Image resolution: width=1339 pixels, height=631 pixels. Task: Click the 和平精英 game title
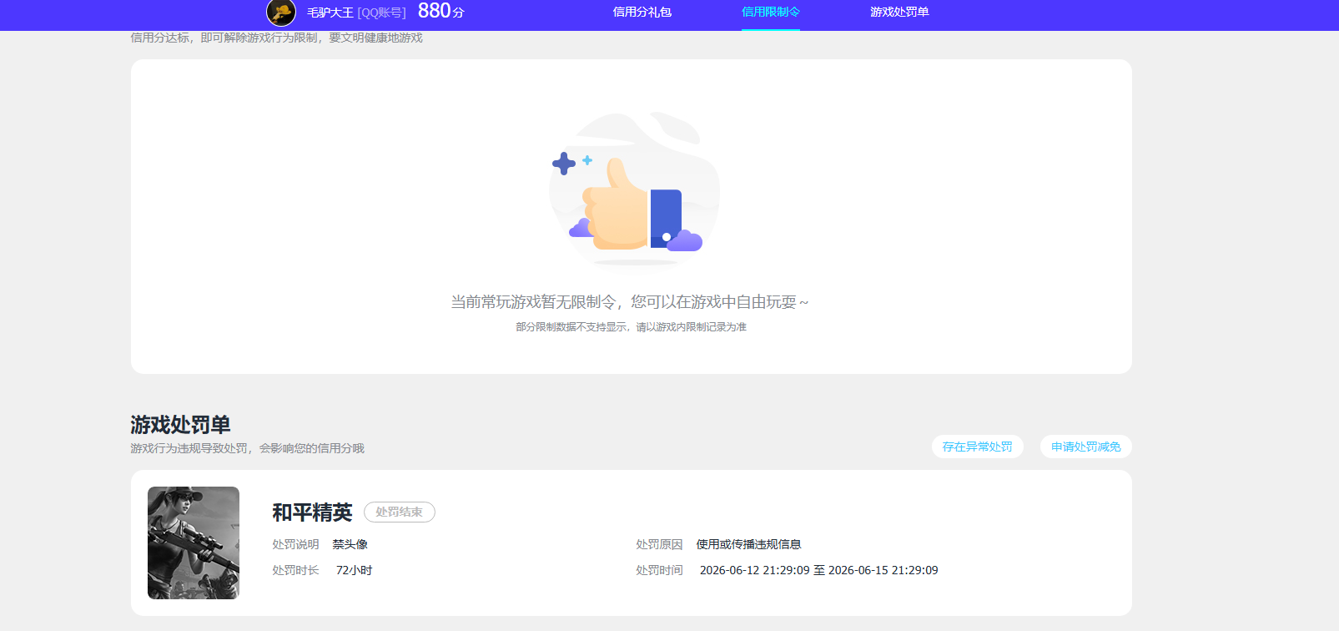pyautogui.click(x=313, y=512)
